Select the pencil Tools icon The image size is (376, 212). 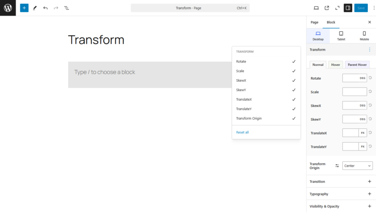(35, 8)
